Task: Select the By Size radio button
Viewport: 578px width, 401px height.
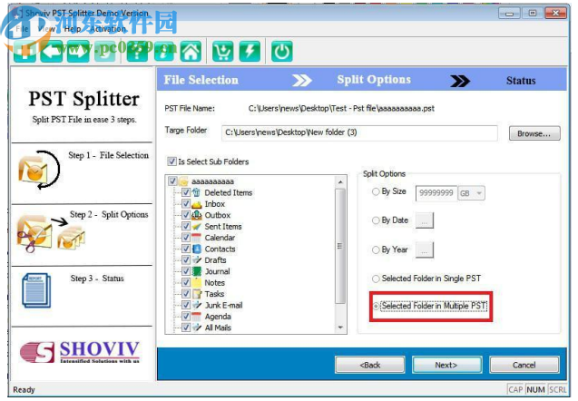Action: 376,191
